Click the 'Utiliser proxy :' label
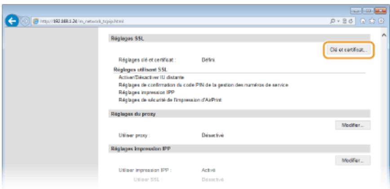The width and height of the screenshot is (390, 189). tap(134, 136)
